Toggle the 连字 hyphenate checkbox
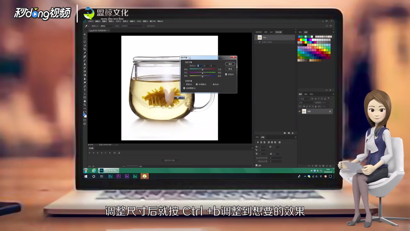 (x=256, y=165)
